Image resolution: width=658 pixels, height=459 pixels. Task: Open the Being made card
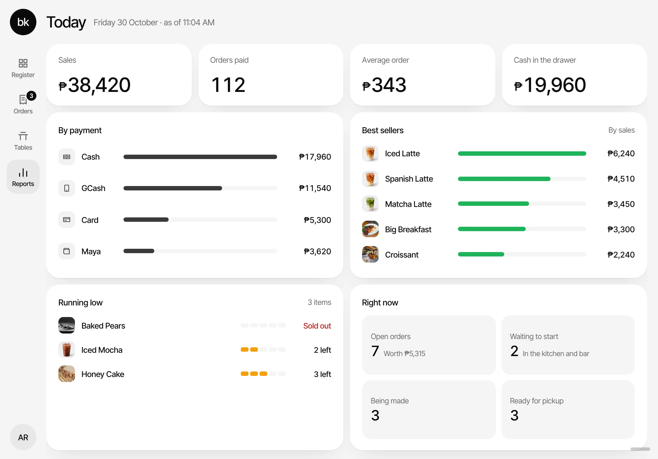pyautogui.click(x=429, y=410)
